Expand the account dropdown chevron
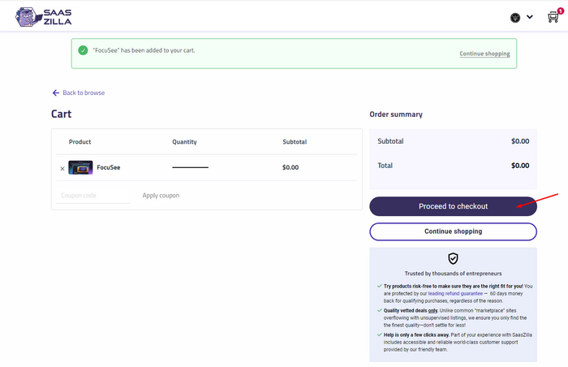 (530, 17)
